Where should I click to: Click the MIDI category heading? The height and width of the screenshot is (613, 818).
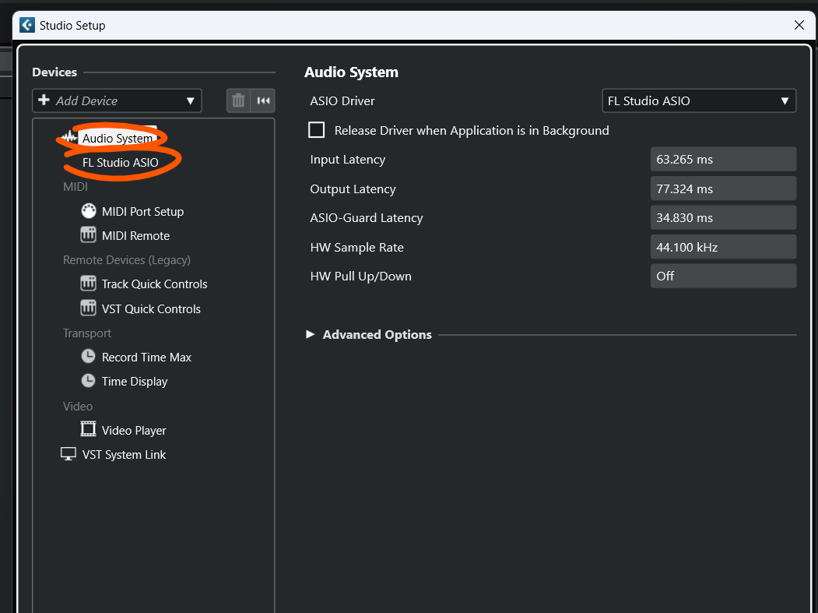(75, 186)
